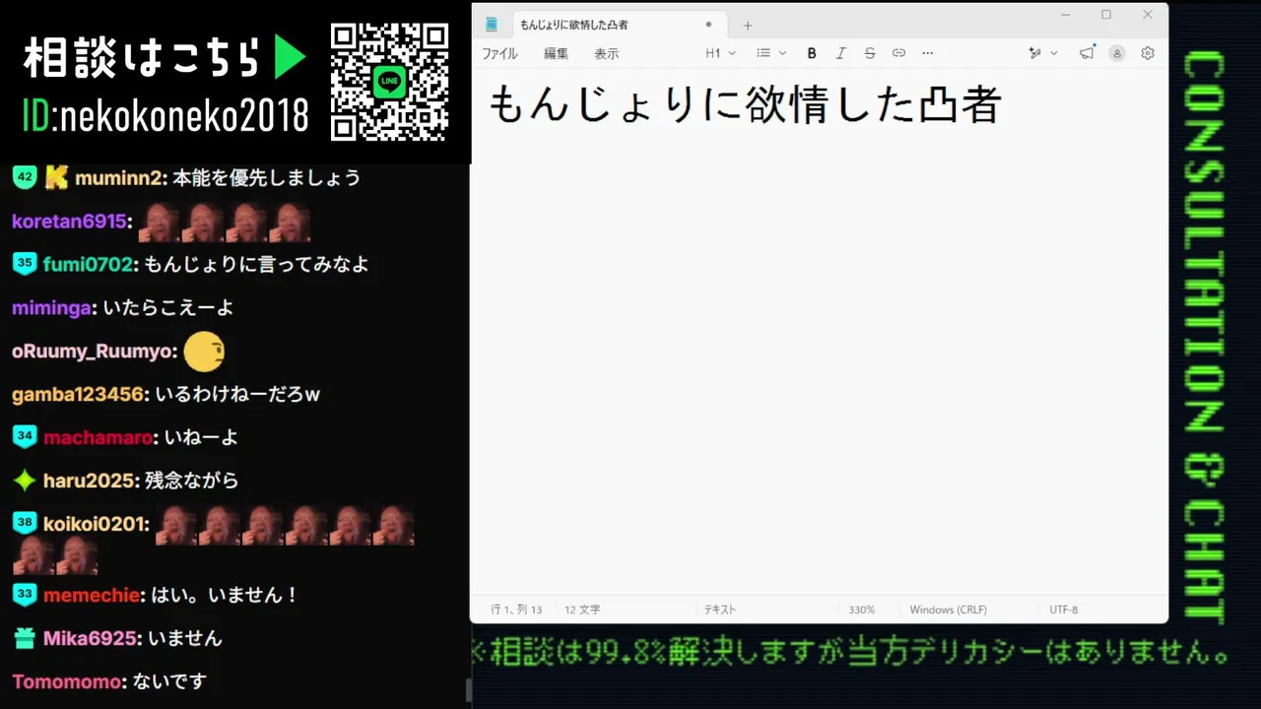Screen dimensions: 1261x709
Task: Click the 12 文字 character count
Action: pyautogui.click(x=582, y=610)
